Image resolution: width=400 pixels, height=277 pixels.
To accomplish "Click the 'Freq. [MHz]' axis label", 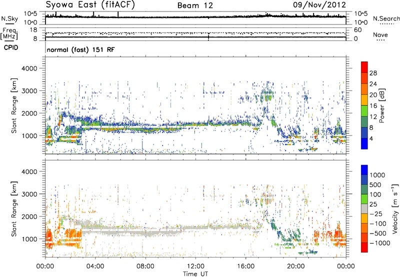I will [9, 34].
